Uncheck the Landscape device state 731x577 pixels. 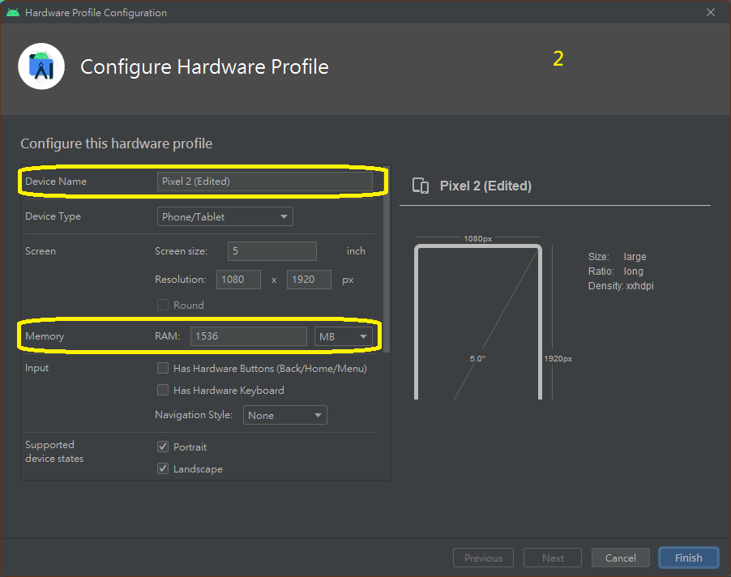163,469
